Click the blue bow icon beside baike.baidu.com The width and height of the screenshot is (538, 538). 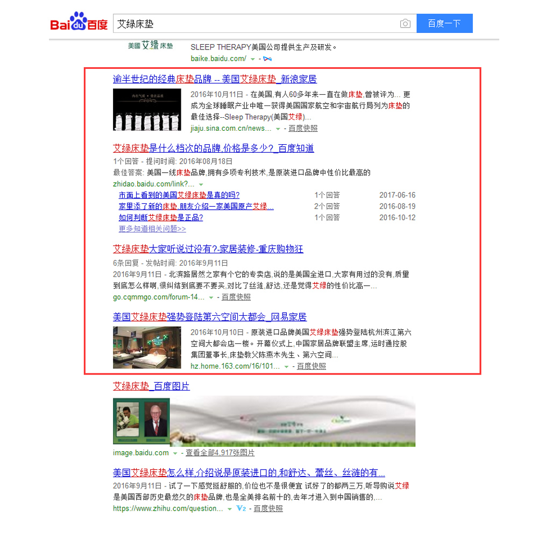click(267, 59)
